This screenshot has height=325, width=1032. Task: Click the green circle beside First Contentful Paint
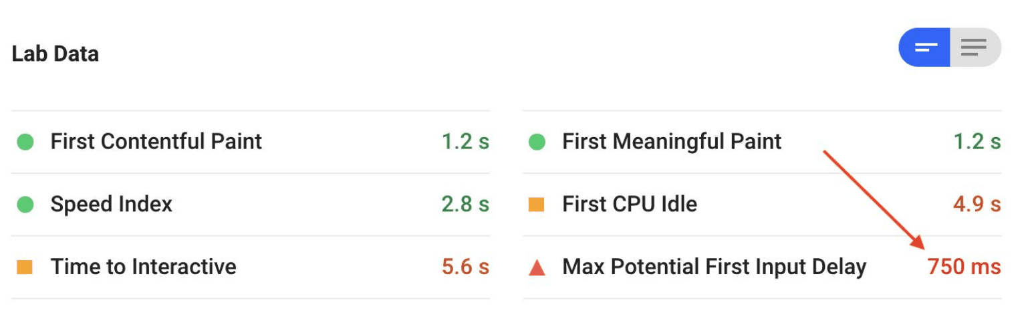coord(25,142)
